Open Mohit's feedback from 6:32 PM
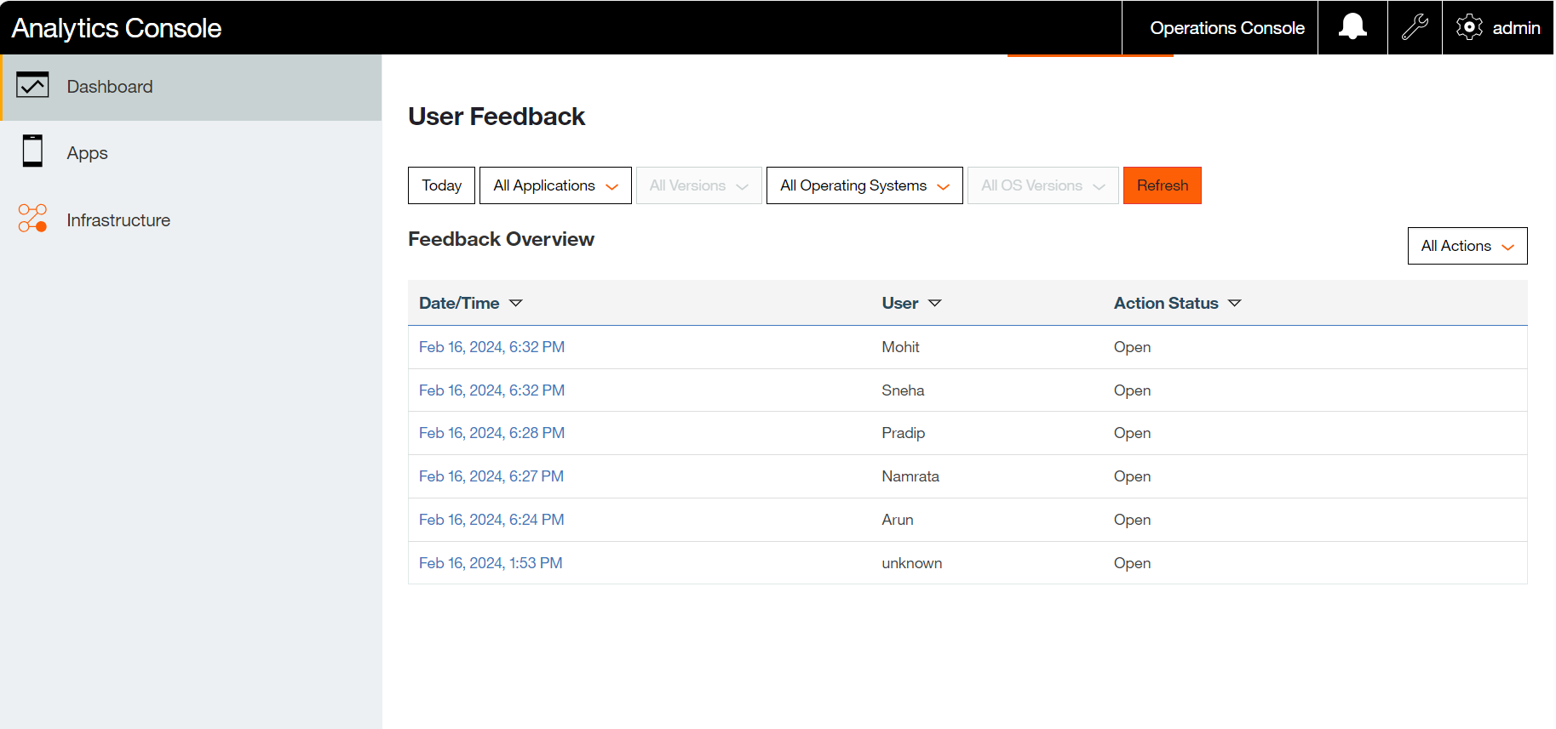This screenshot has height=729, width=1556. tap(491, 347)
